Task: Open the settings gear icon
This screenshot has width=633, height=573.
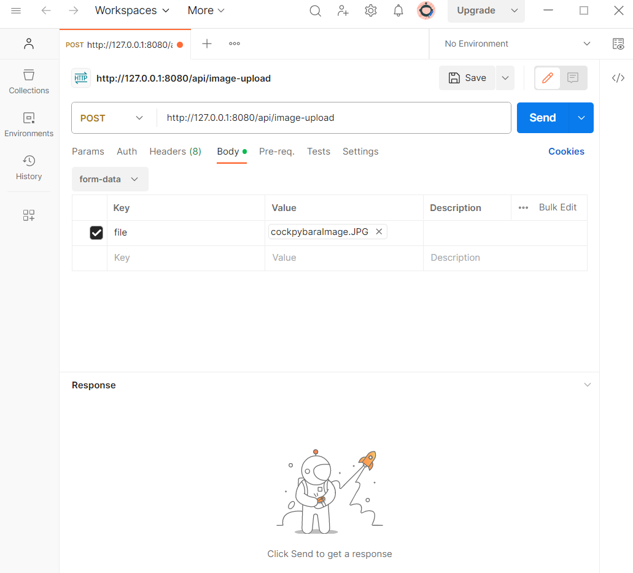Action: click(x=371, y=11)
